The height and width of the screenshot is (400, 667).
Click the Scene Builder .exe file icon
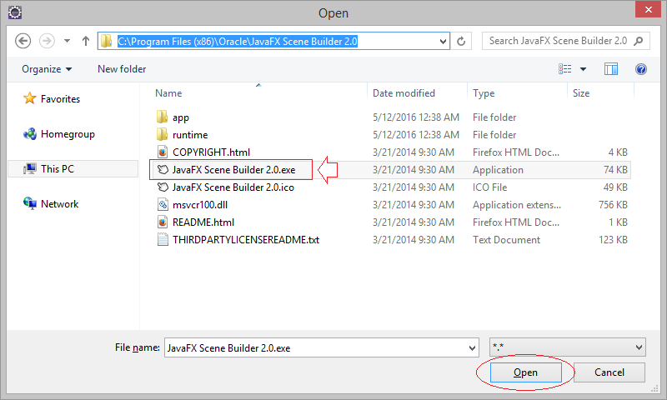click(163, 170)
